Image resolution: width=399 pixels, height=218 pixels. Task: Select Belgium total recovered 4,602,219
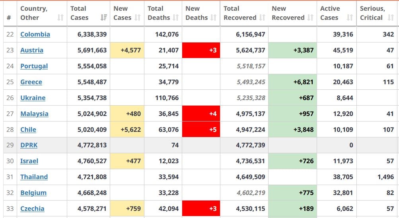251,193
